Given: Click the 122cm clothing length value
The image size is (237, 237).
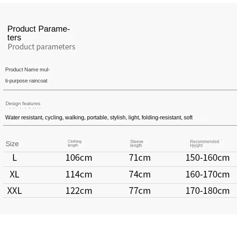Looking at the screenshot, I should click(79, 190).
